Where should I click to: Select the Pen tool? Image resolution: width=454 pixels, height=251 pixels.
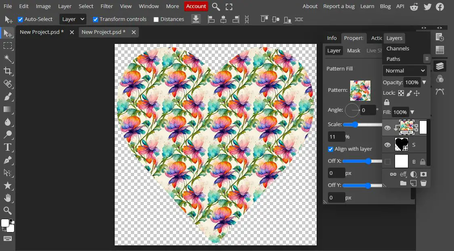[8, 160]
